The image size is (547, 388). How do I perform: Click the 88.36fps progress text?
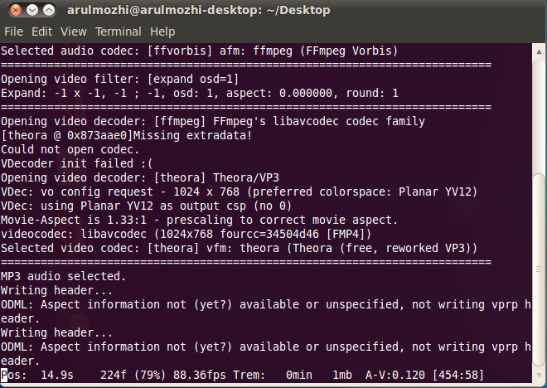tap(200, 375)
